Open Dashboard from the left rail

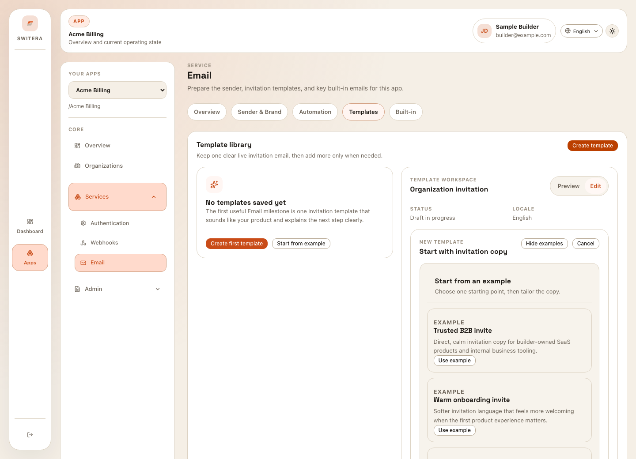tap(30, 226)
